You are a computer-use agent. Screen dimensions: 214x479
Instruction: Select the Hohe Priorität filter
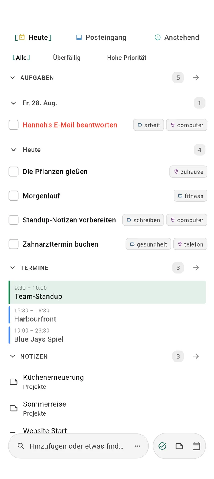(127, 58)
